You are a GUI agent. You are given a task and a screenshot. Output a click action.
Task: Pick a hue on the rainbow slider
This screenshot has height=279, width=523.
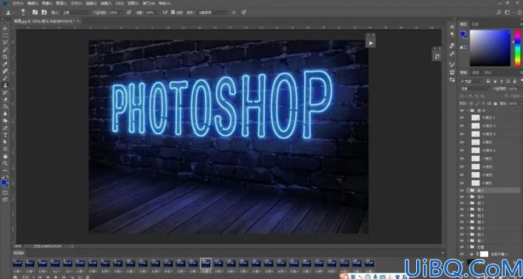tap(517, 48)
